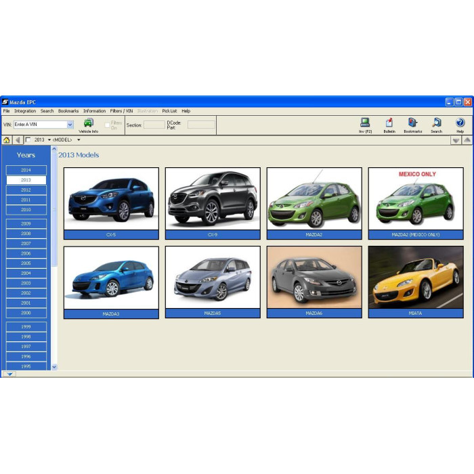Launch the Search toolbar icon

437,125
